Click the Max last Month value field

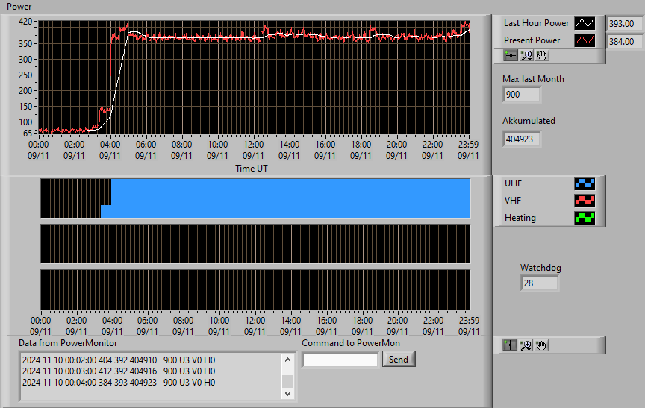point(522,95)
